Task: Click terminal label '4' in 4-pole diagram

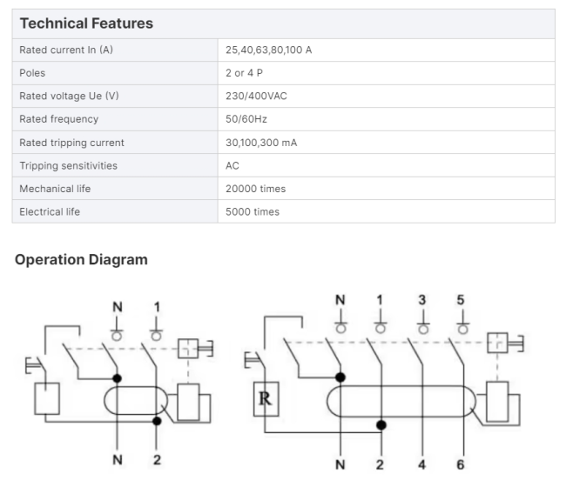Action: point(421,464)
